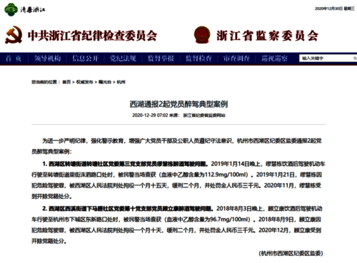Click the 清廉浙江 green logo icon
Image resolution: width=357 pixels, height=263 pixels.
[11, 9]
